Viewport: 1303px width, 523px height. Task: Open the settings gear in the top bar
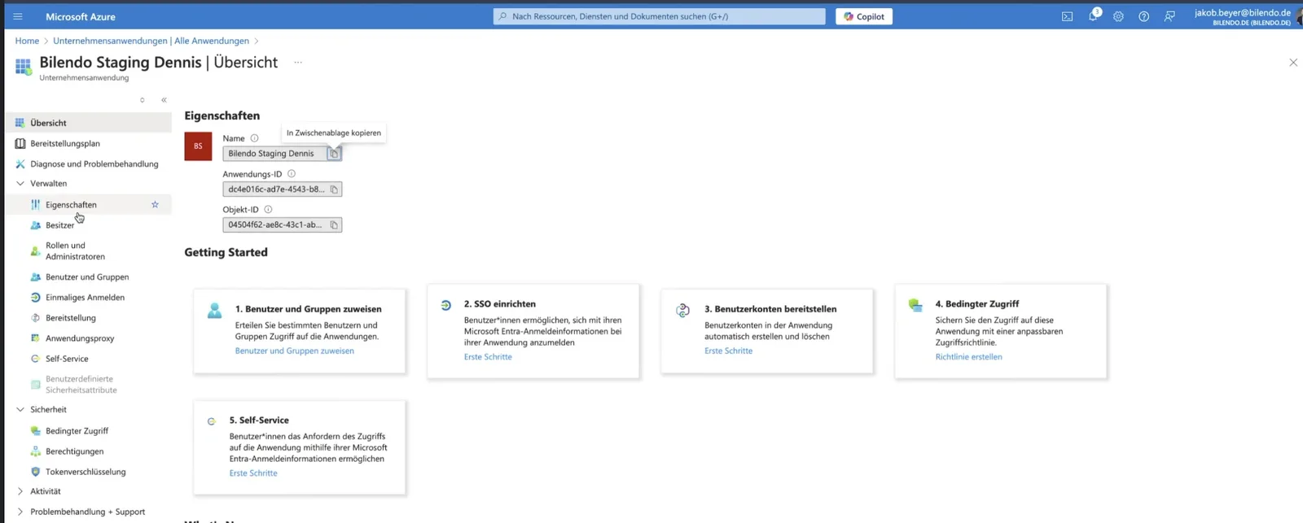pos(1118,16)
